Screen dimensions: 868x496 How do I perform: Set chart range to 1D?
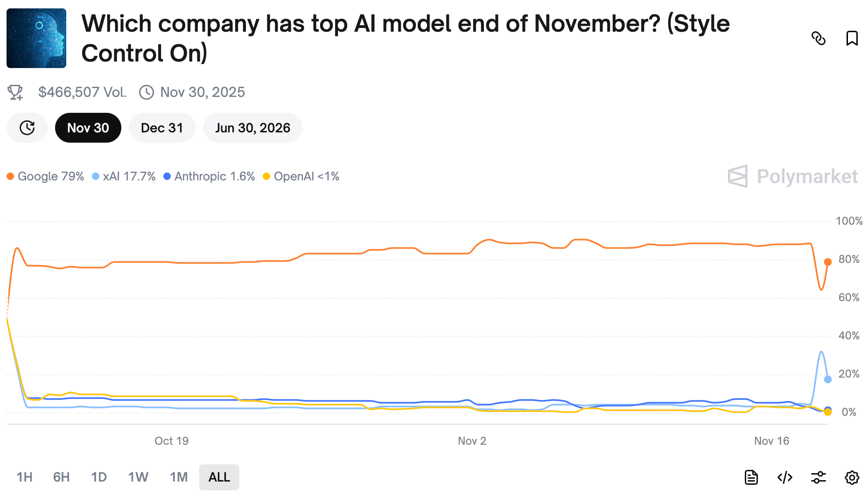pyautogui.click(x=99, y=477)
